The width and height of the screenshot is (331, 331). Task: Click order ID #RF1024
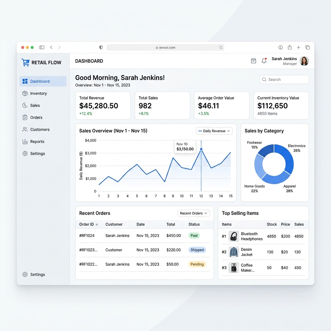point(87,236)
